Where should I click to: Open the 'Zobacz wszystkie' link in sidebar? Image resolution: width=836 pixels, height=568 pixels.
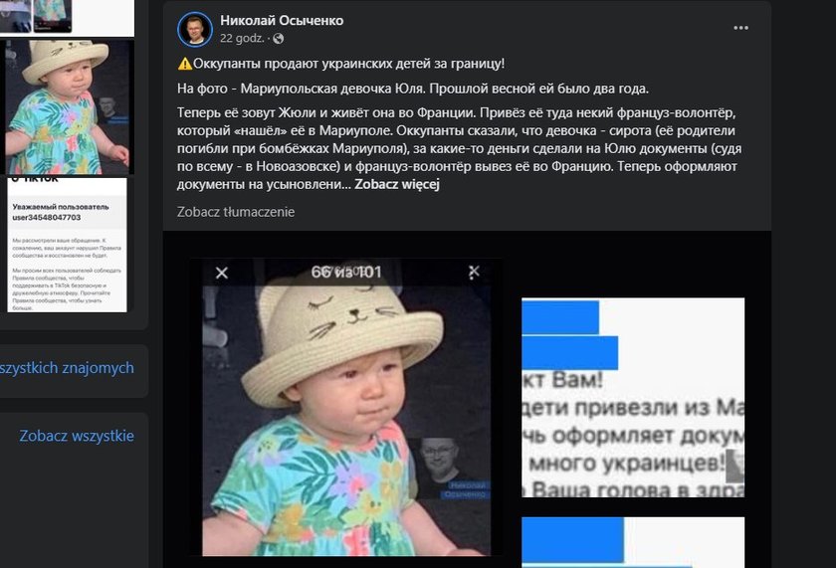pyautogui.click(x=77, y=436)
